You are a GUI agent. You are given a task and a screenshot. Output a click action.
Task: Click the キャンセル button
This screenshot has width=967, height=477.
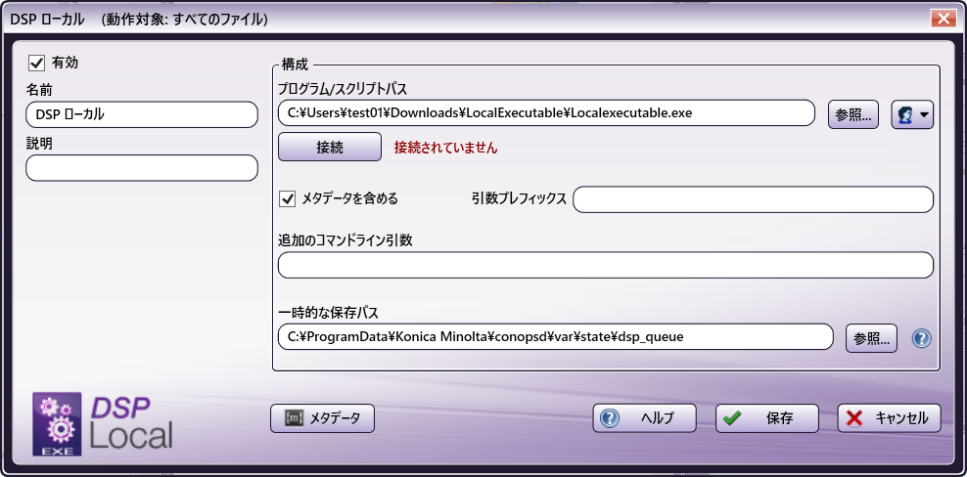tap(890, 418)
